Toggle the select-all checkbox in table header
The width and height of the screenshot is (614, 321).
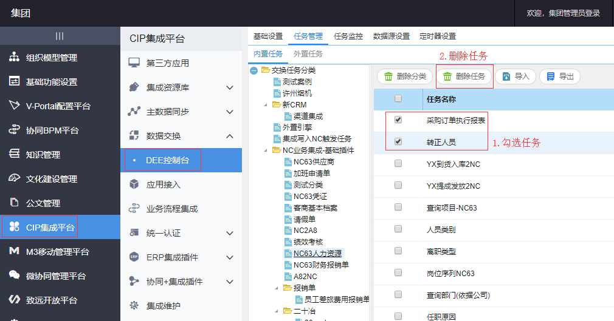[x=398, y=98]
